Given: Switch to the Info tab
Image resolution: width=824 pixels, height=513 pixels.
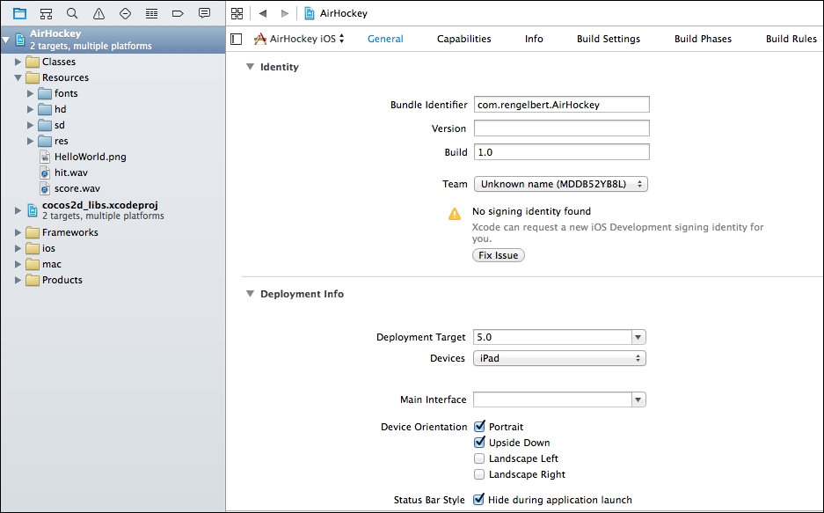Looking at the screenshot, I should (534, 39).
